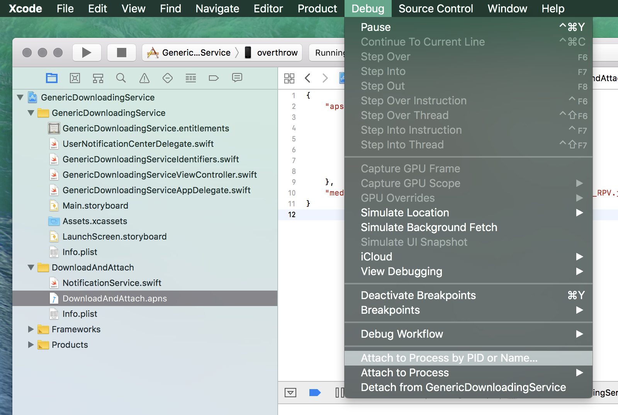This screenshot has width=618, height=415.
Task: Select Main.storyboard in navigator
Action: 145,206
